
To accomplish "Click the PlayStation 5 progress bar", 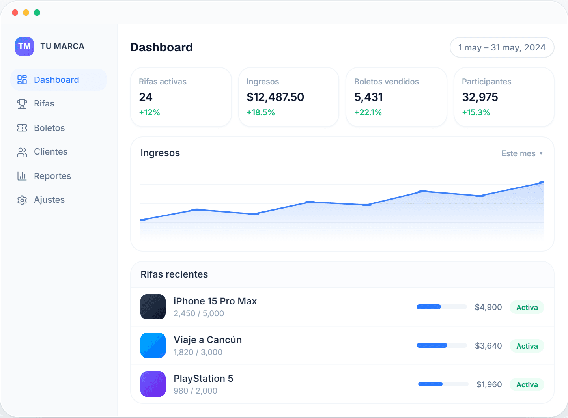I will (x=443, y=384).
